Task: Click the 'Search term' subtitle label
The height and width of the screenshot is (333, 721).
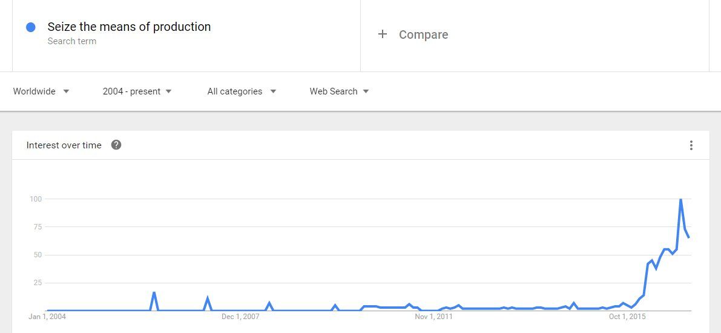Action: [71, 41]
